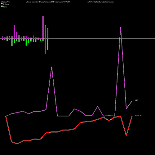Click the tallest magenta volume bar

pyautogui.click(x=43, y=27)
